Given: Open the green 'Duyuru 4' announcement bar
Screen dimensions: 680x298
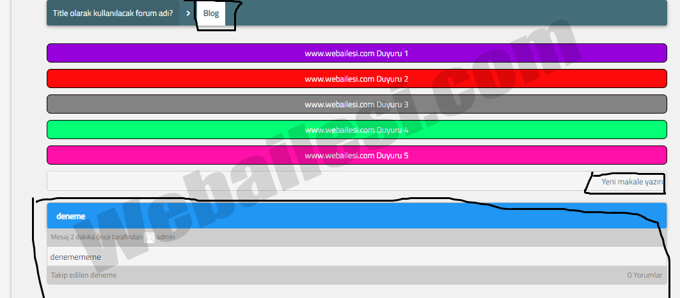Looking at the screenshot, I should 356,130.
